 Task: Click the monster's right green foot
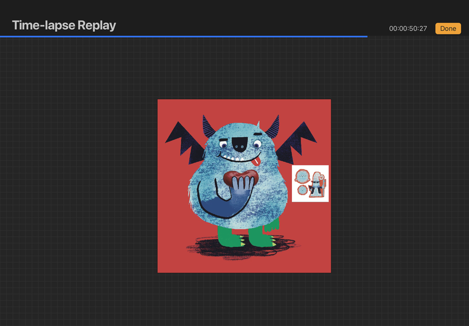tap(259, 237)
